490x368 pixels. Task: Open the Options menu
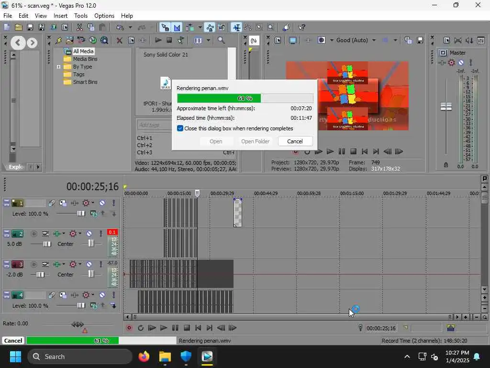point(104,16)
